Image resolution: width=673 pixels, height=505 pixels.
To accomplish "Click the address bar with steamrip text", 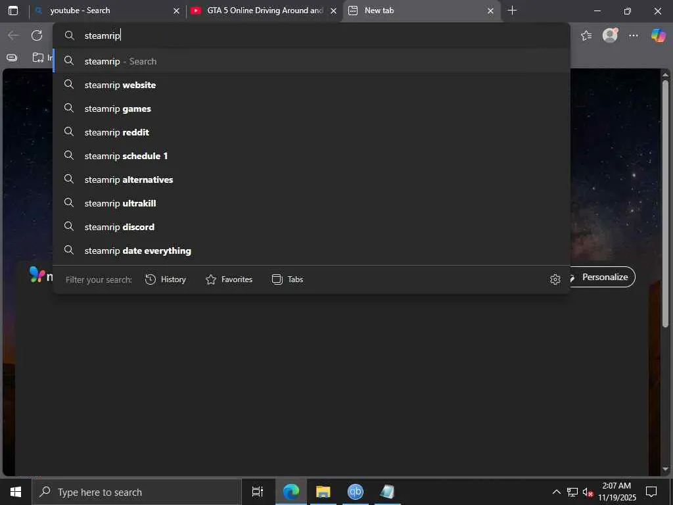I will pyautogui.click(x=311, y=36).
